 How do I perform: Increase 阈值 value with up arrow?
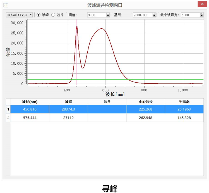click(108, 14)
